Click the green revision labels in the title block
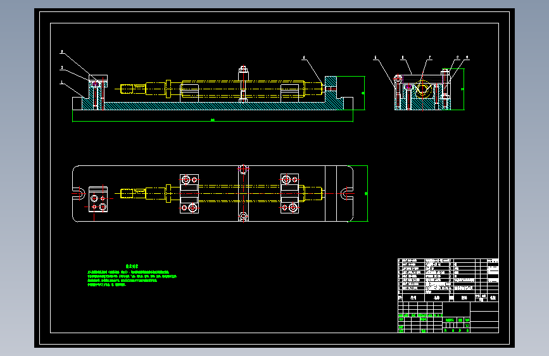Screen dimensions: 549x356 tap(420, 315)
